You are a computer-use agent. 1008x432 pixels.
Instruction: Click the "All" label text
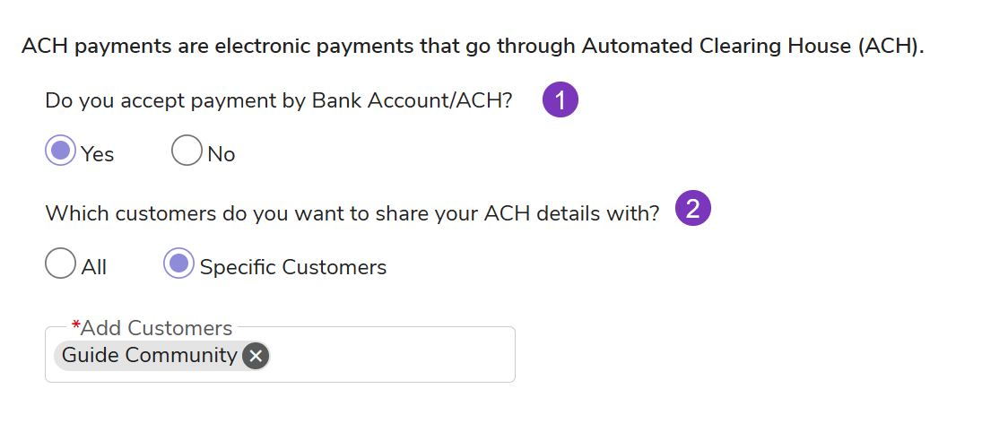(x=94, y=267)
